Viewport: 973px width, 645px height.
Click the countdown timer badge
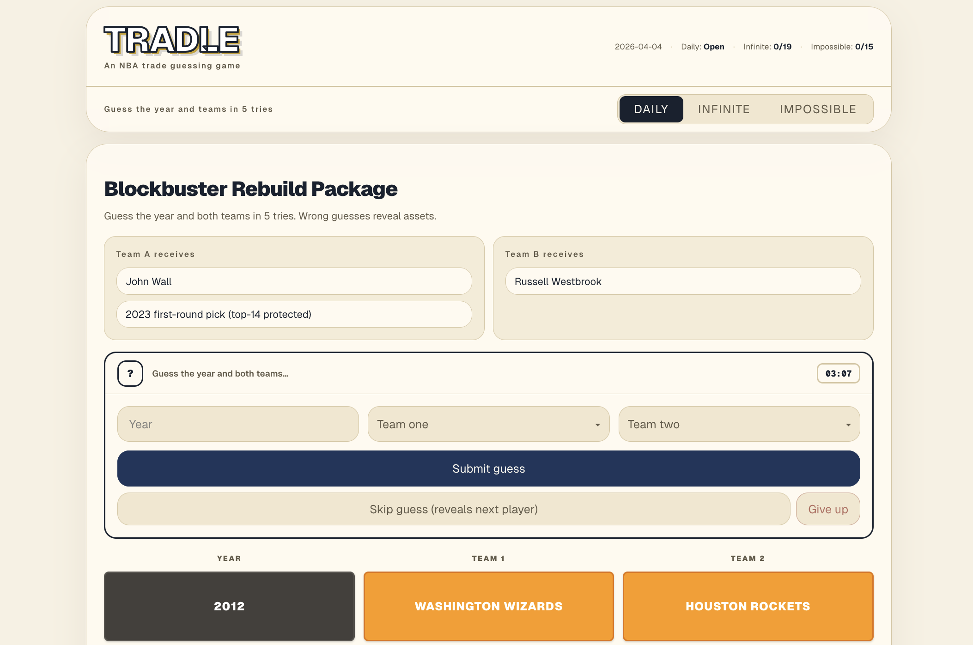[x=838, y=373]
